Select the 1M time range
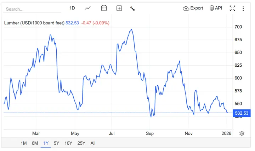 [x=24, y=143]
